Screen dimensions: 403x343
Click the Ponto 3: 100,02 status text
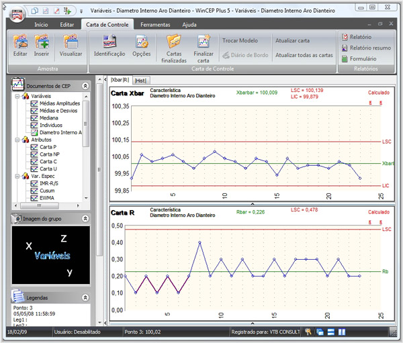point(142,332)
